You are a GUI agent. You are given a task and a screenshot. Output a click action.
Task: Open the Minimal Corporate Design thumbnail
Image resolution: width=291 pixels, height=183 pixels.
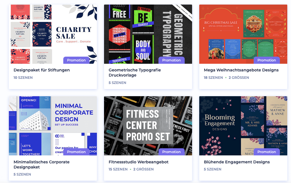pos(53,126)
